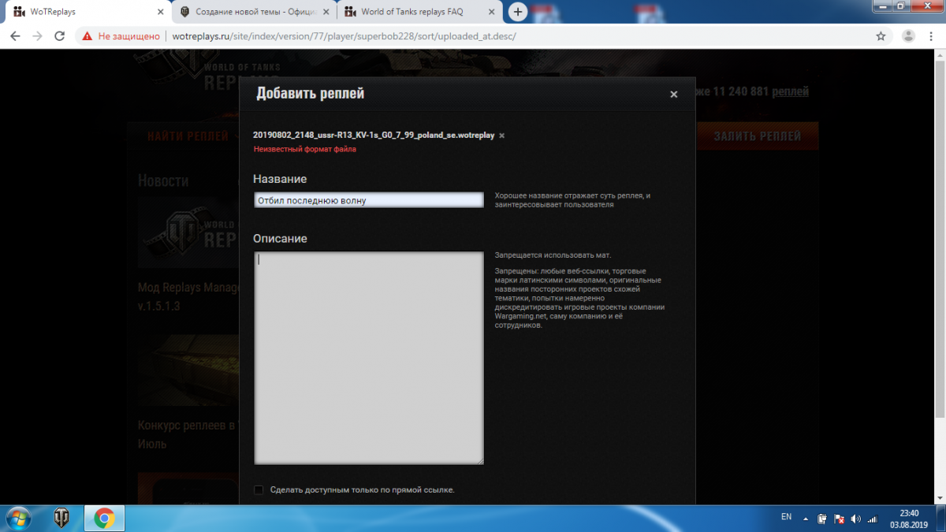This screenshot has width=946, height=532.
Task: Go back using the browser back arrow
Action: (x=15, y=36)
